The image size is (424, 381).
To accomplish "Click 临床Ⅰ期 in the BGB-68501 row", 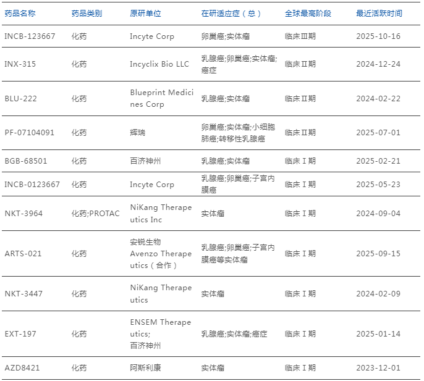I will pyautogui.click(x=300, y=161).
